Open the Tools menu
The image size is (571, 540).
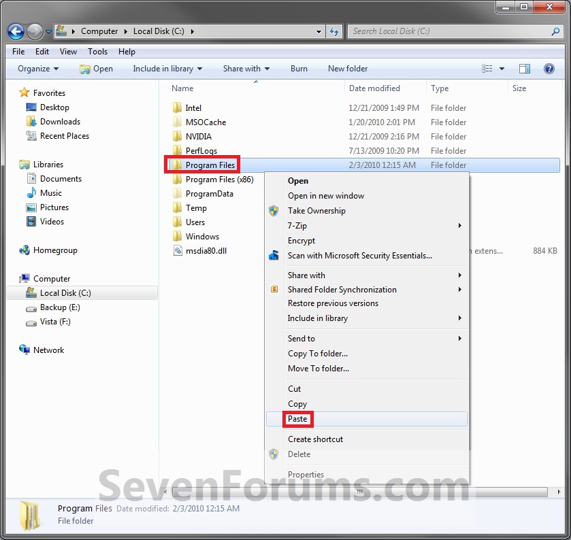(97, 52)
